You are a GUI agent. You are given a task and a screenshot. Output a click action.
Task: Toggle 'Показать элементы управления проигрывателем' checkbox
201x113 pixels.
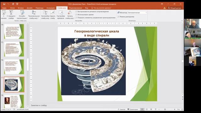pyautogui.click(x=76, y=18)
